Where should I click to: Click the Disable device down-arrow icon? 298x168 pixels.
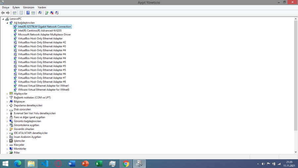pyautogui.click(x=57, y=13)
